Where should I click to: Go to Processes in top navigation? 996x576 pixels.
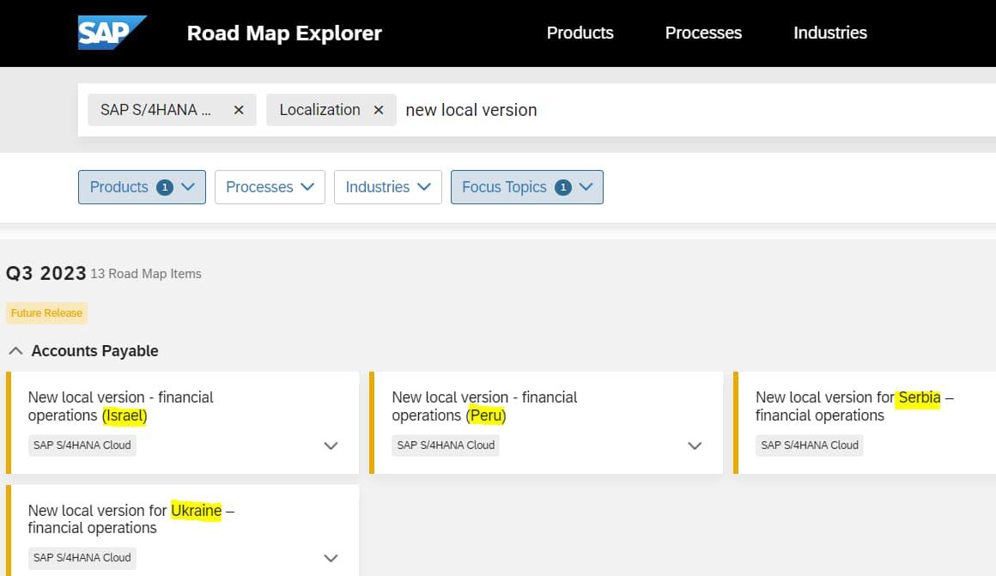[703, 33]
